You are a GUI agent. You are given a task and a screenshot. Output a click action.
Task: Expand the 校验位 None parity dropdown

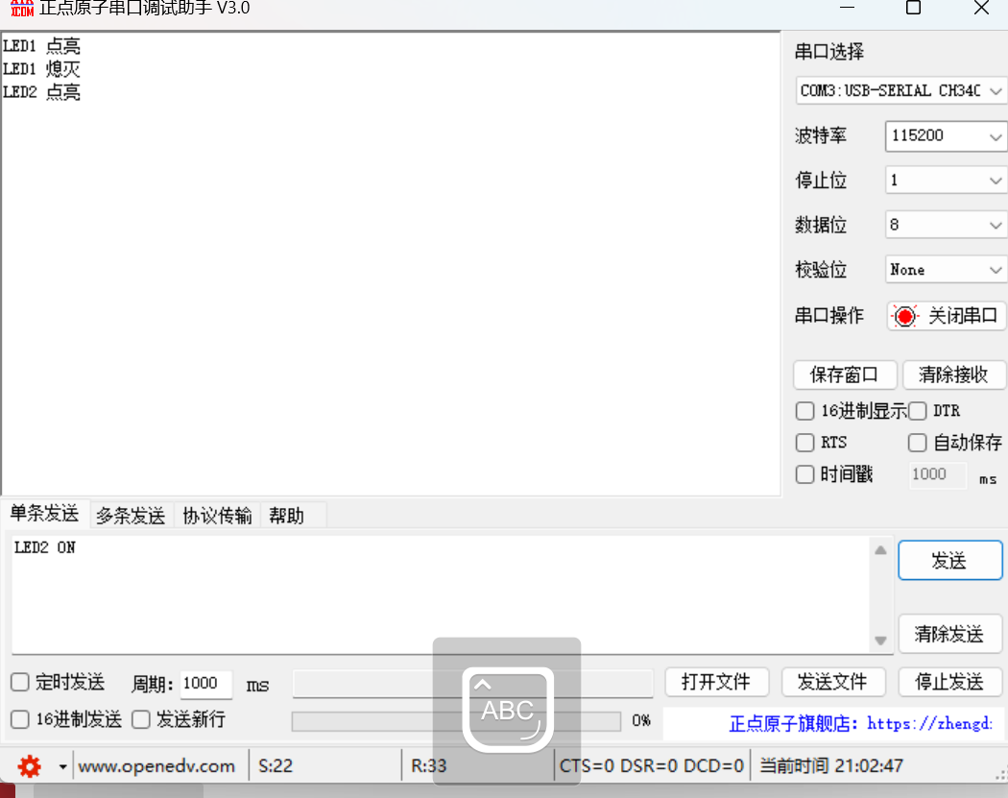pos(946,270)
